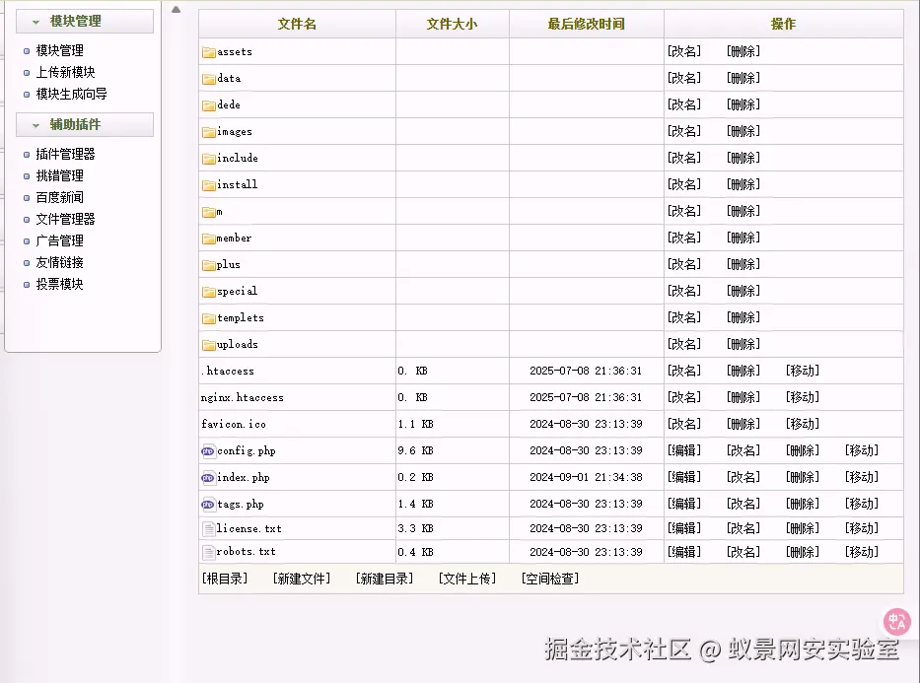
Task: Open the include folder icon
Action: coord(209,159)
